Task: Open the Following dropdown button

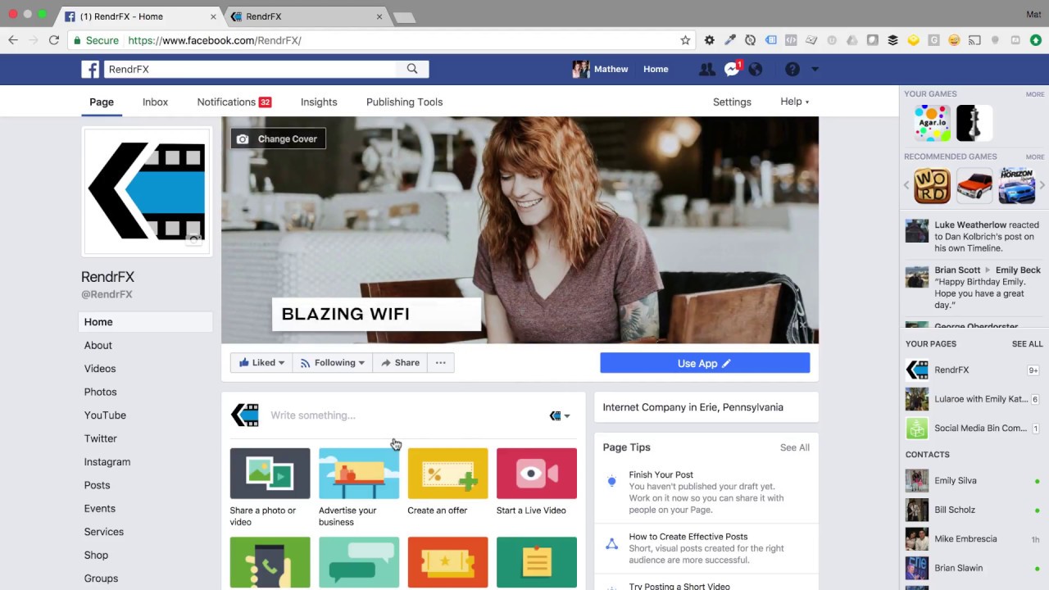Action: 334,363
